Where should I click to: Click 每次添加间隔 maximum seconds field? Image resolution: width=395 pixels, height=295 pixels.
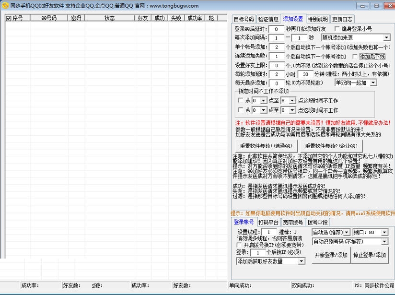click(299, 38)
